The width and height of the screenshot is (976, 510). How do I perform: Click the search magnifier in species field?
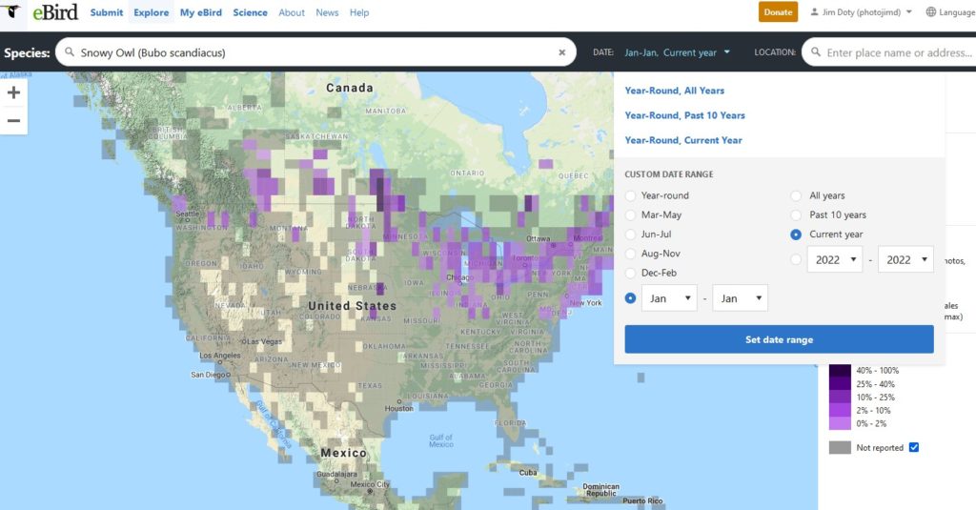click(x=70, y=52)
